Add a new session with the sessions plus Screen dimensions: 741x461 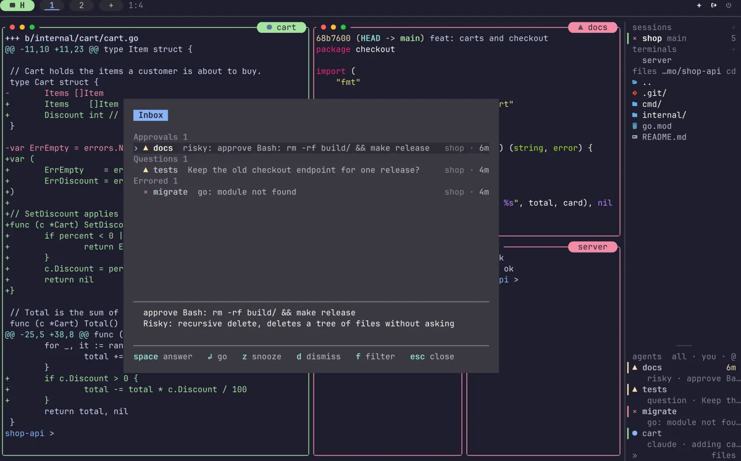pyautogui.click(x=733, y=27)
